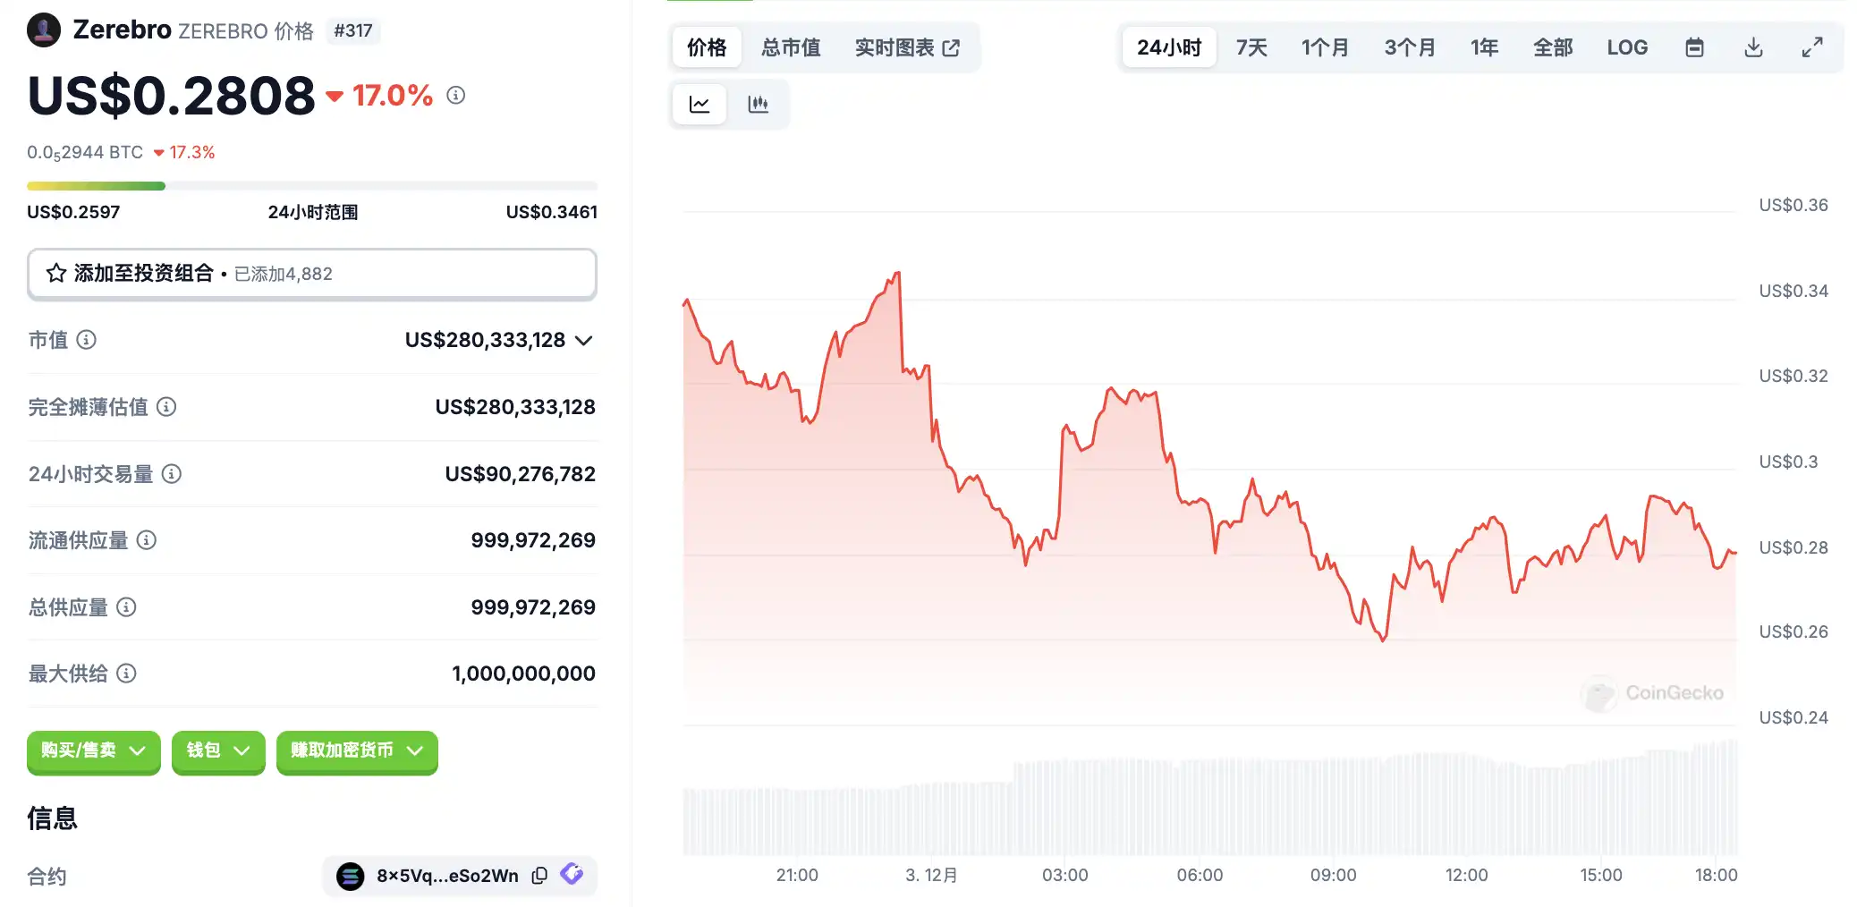This screenshot has height=907, width=1857.
Task: Open the 实时图表 live chart link
Action: coord(907,47)
